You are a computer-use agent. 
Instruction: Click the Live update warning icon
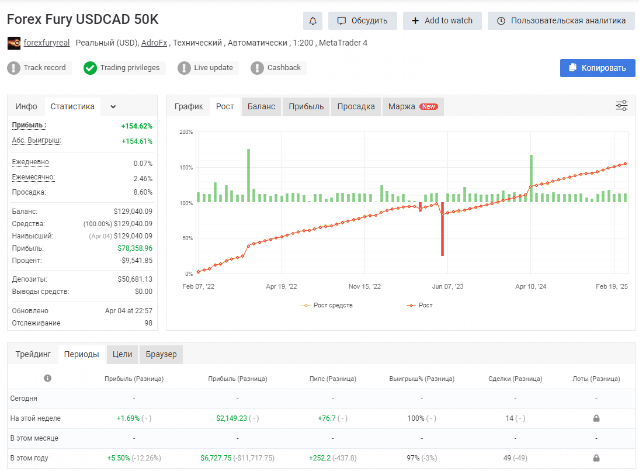[x=184, y=68]
